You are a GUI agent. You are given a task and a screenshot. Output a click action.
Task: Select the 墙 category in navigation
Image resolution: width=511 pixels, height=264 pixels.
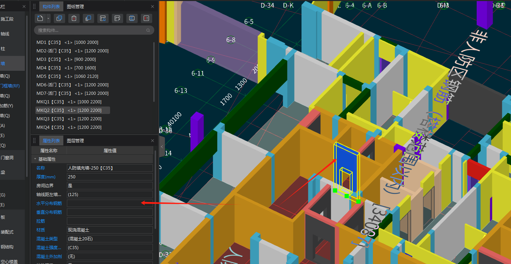pos(12,63)
